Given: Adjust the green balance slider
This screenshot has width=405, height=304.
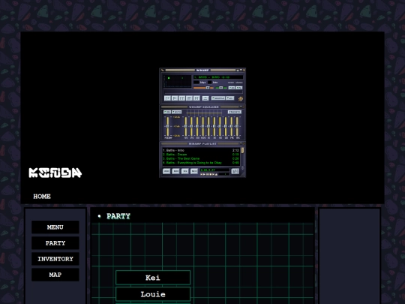Looking at the screenshot, I should [221, 88].
